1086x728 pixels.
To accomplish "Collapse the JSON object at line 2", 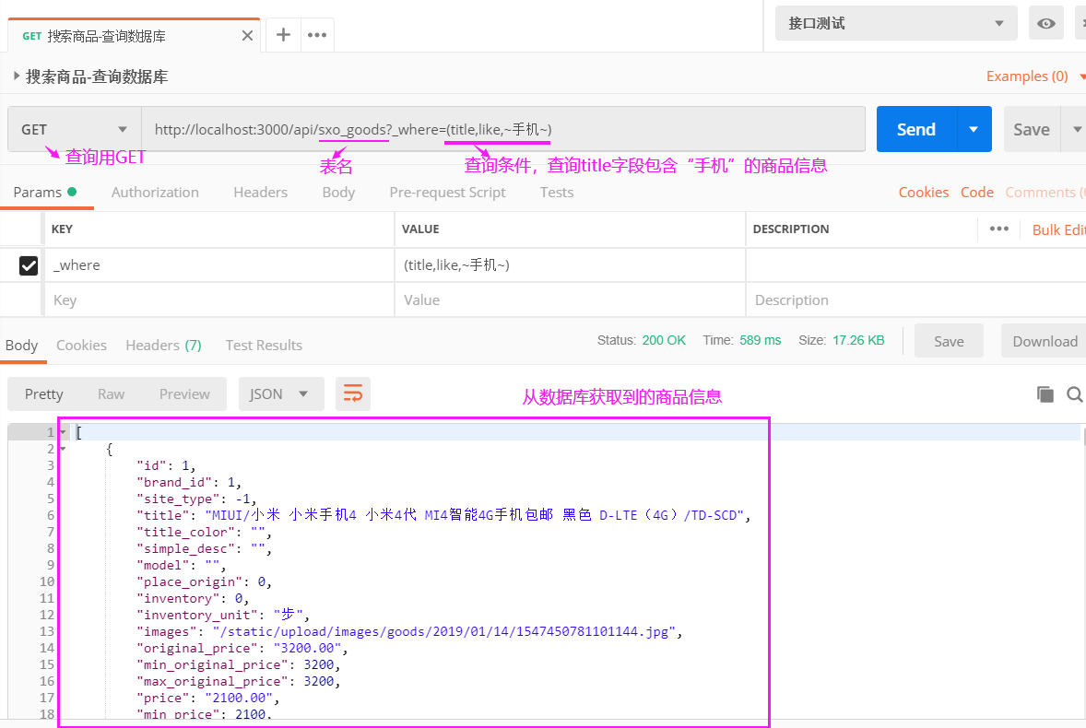I will pos(61,448).
